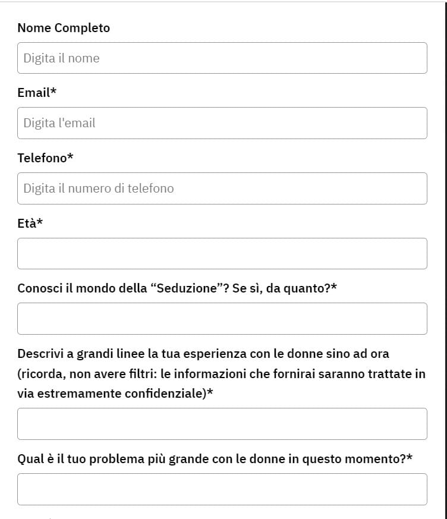The width and height of the screenshot is (447, 519).
Task: Click the Nome Completo input field
Action: [222, 58]
